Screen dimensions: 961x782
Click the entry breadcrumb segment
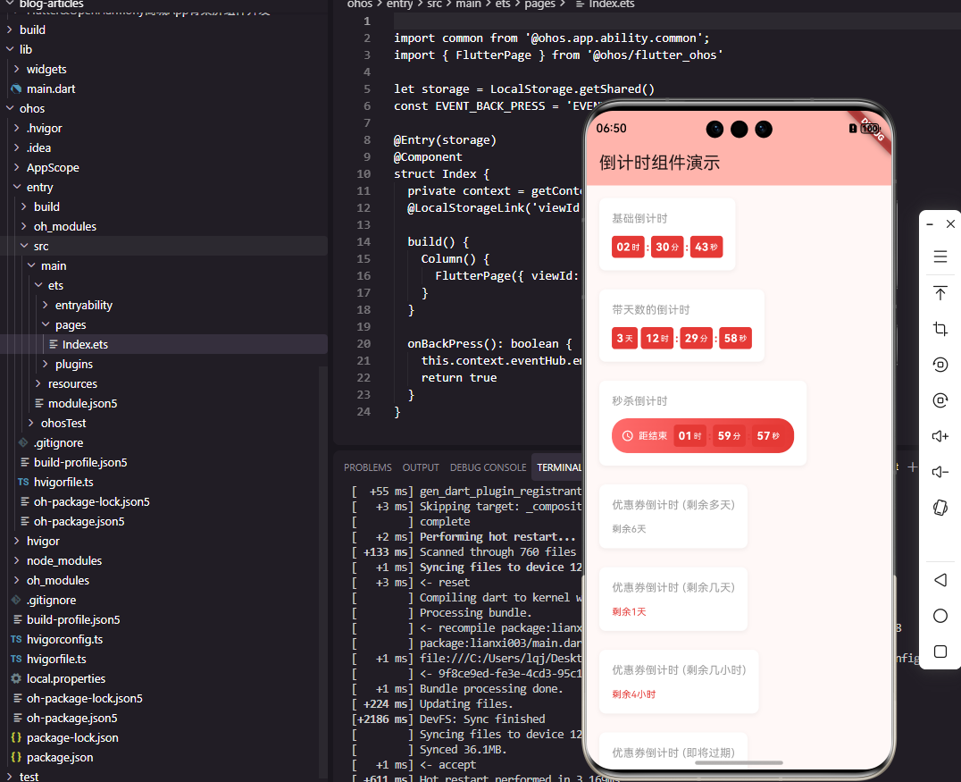click(x=399, y=4)
